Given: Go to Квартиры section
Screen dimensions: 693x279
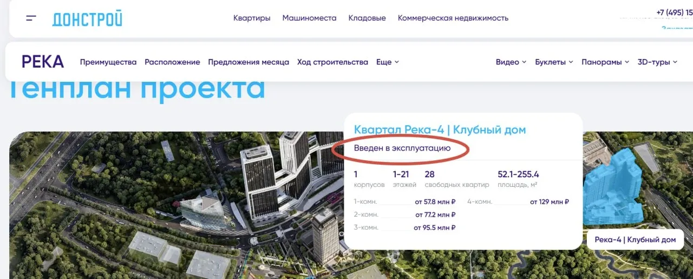Looking at the screenshot, I should click(252, 18).
